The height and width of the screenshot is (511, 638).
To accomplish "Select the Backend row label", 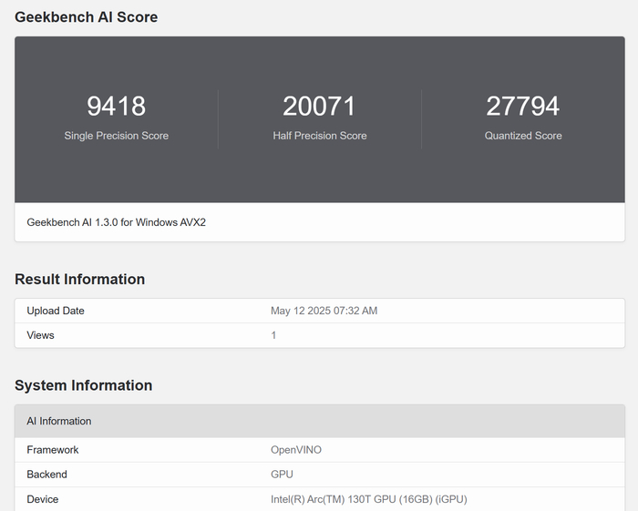I will 46,475.
